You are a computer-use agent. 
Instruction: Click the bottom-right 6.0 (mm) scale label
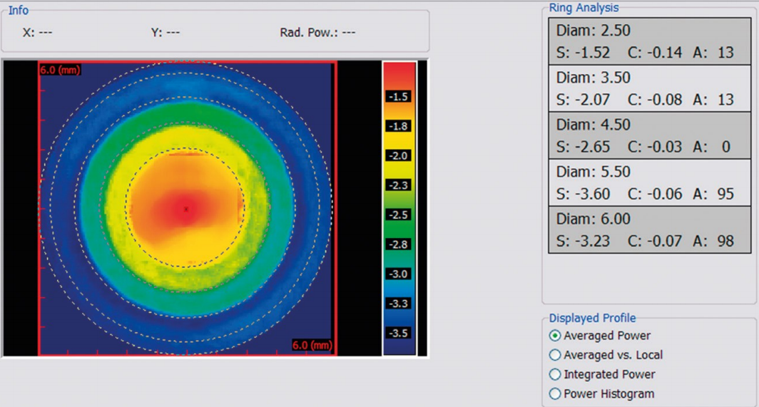tap(312, 345)
